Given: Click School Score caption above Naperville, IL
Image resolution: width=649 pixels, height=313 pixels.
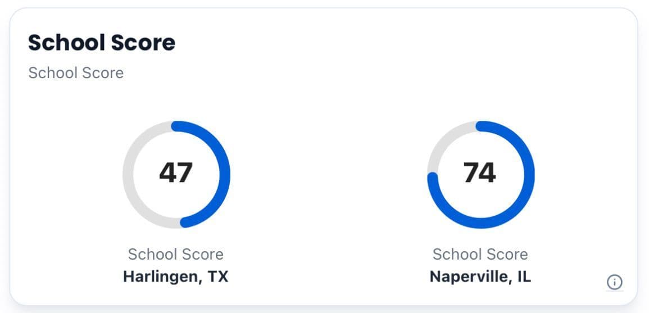Looking at the screenshot, I should 480,255.
